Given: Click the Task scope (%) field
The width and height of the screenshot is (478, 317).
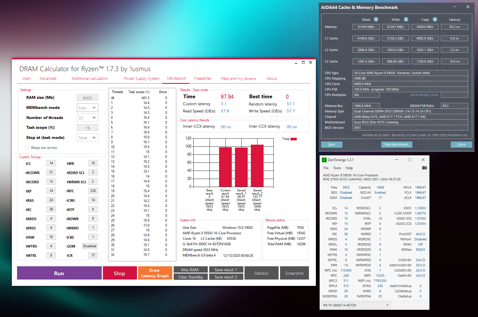Looking at the screenshot, I should [88, 128].
